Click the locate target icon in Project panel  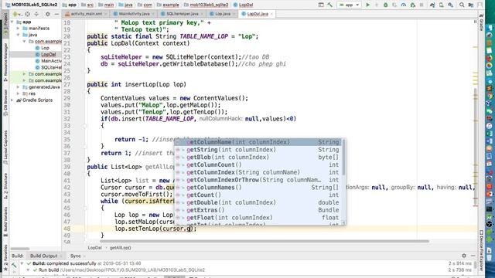point(28,14)
